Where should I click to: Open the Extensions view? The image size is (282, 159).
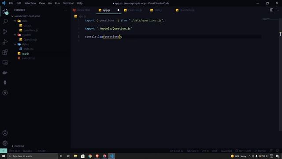point(5,52)
